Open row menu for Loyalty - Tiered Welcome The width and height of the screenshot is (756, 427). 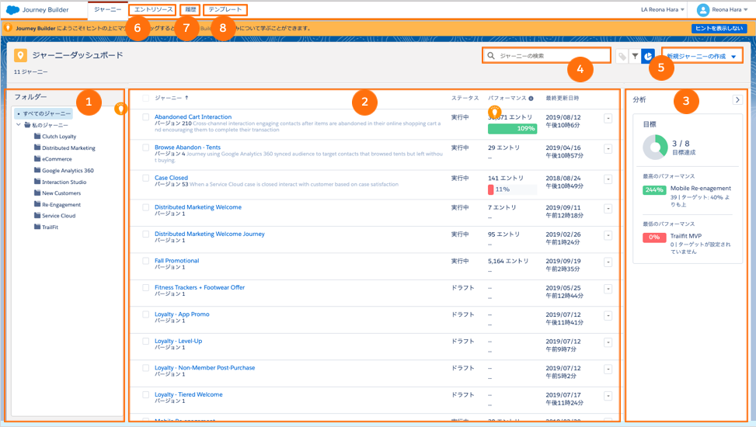tap(608, 396)
